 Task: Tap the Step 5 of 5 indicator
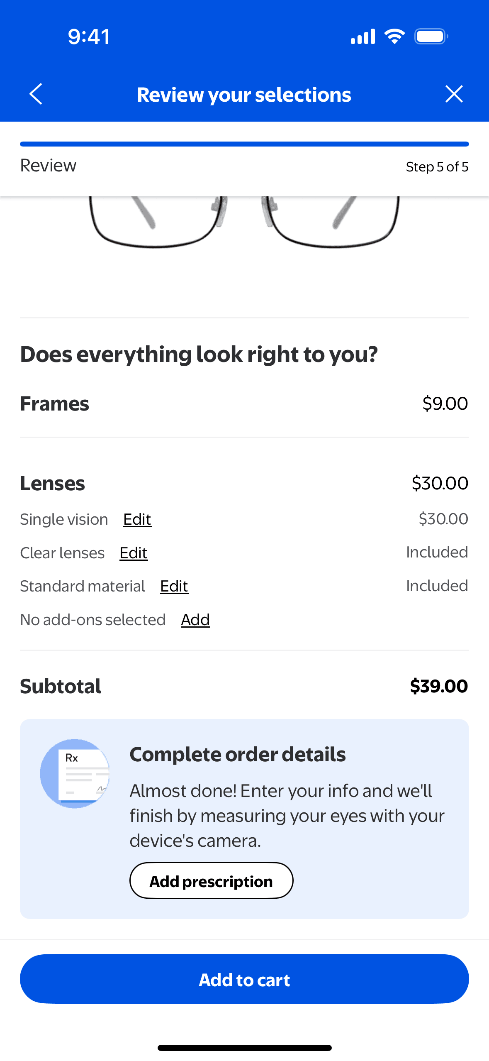pos(437,167)
